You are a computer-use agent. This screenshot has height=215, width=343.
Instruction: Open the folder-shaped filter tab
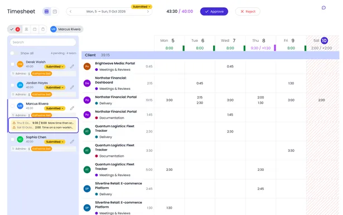pyautogui.click(x=35, y=29)
